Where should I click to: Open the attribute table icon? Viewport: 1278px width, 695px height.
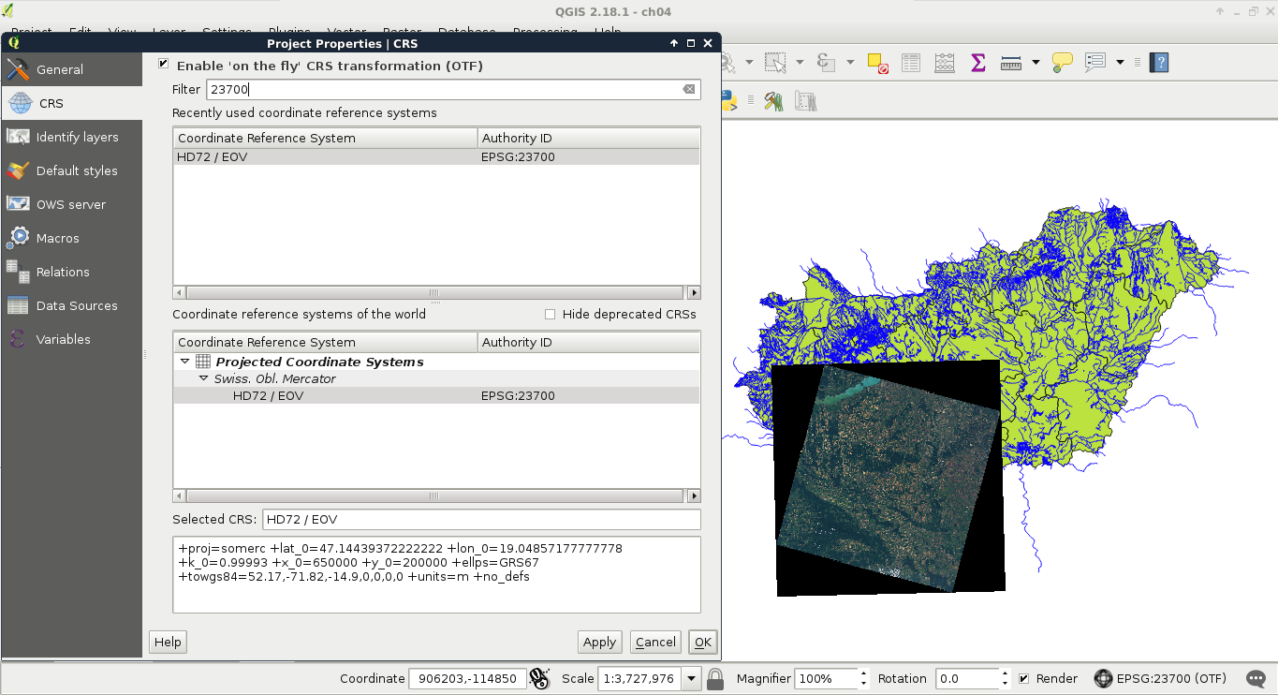click(x=911, y=63)
